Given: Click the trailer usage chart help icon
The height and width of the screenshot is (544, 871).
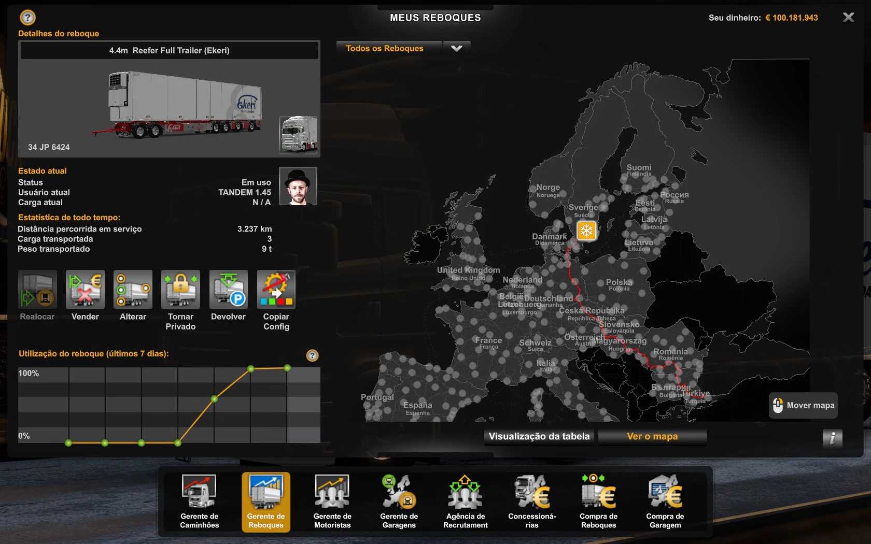Looking at the screenshot, I should [312, 355].
